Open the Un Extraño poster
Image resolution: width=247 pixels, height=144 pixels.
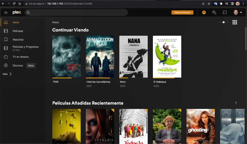[x=100, y=126]
